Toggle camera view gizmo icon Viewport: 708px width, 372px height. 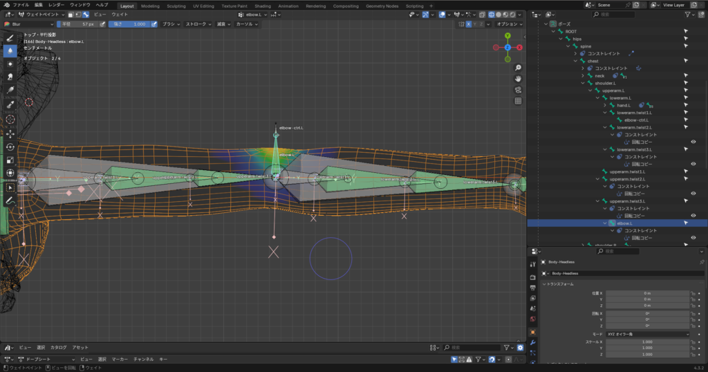pyautogui.click(x=518, y=90)
